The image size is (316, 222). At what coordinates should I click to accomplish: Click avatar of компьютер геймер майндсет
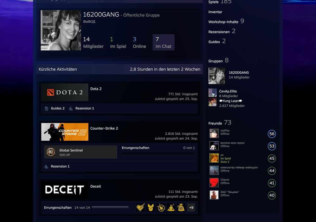coord(214,171)
